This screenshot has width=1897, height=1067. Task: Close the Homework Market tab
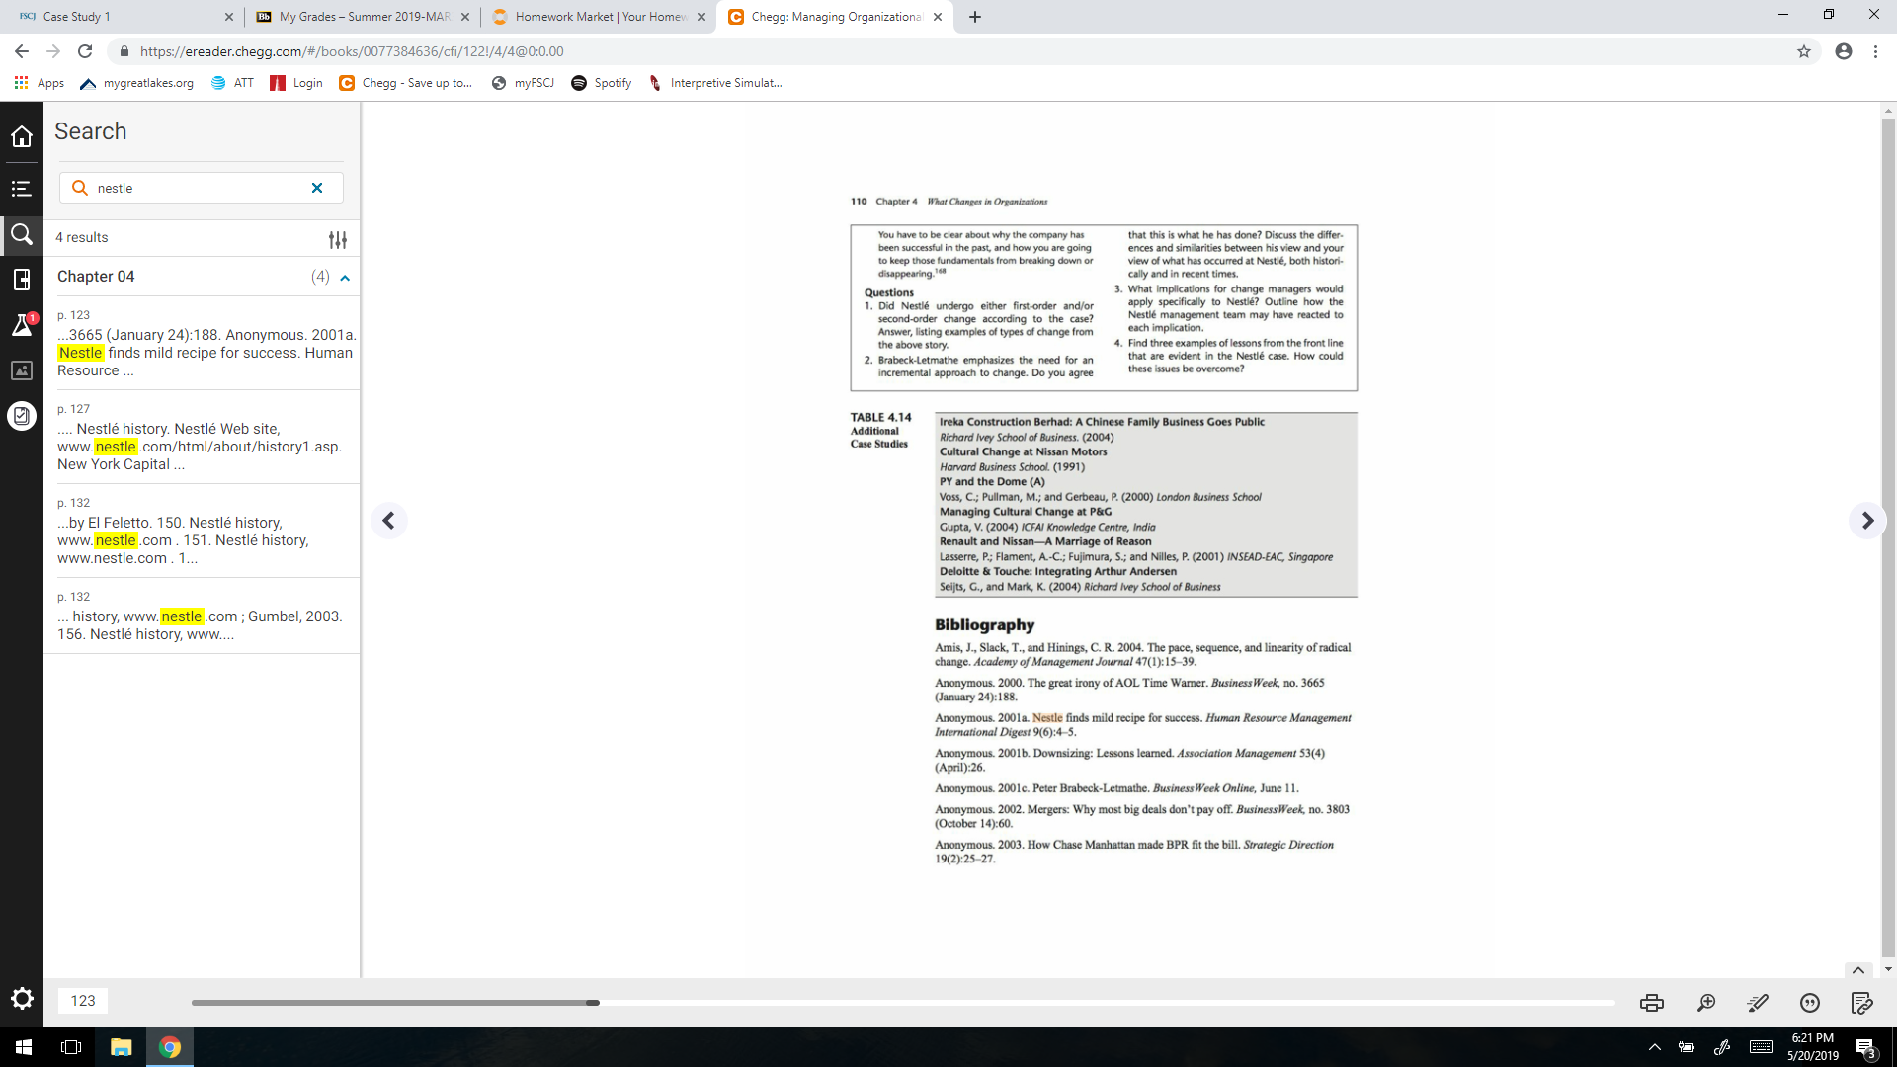coord(701,17)
